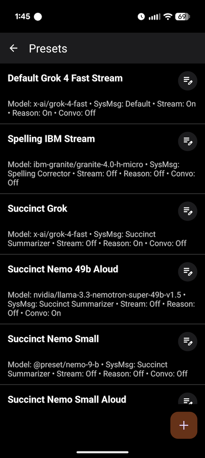Tap the Presets header title
205x458 pixels.
[48, 49]
